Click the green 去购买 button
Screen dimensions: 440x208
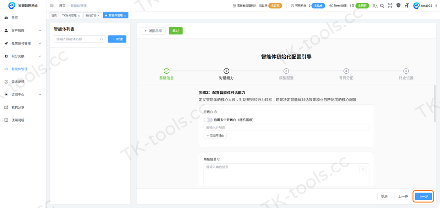(x=362, y=6)
